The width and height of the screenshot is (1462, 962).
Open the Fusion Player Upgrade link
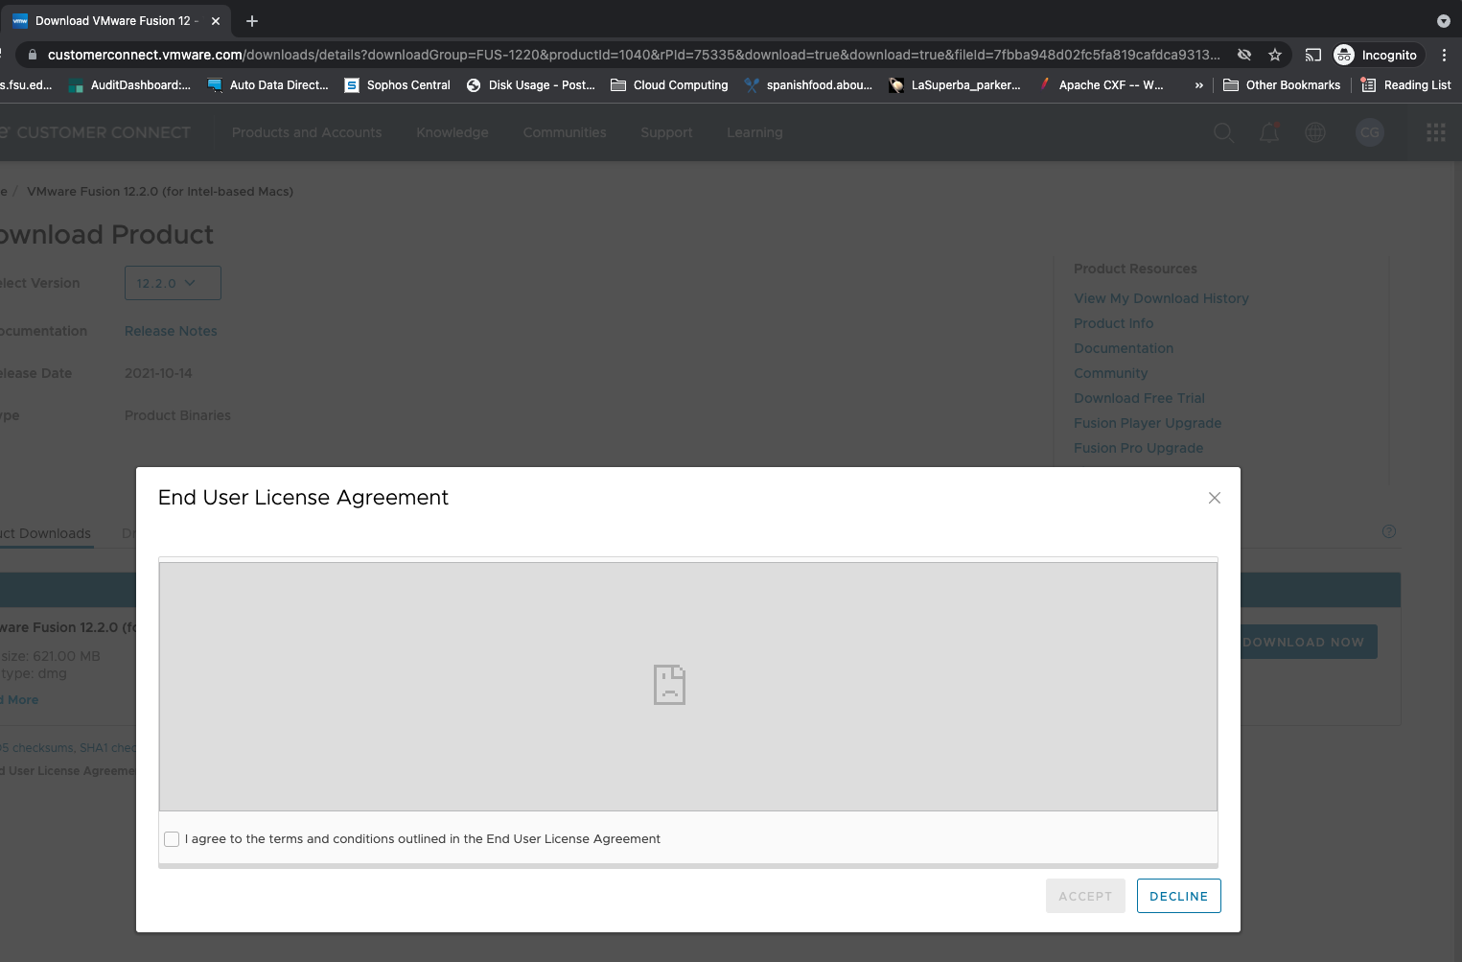pyautogui.click(x=1148, y=423)
